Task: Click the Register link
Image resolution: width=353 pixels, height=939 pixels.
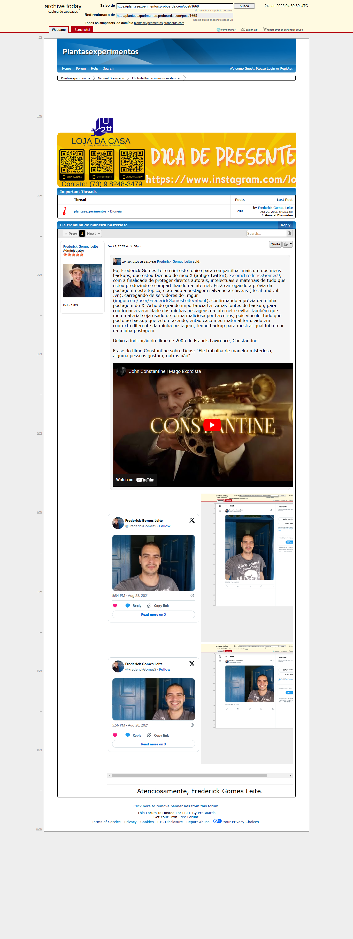Action: click(286, 69)
